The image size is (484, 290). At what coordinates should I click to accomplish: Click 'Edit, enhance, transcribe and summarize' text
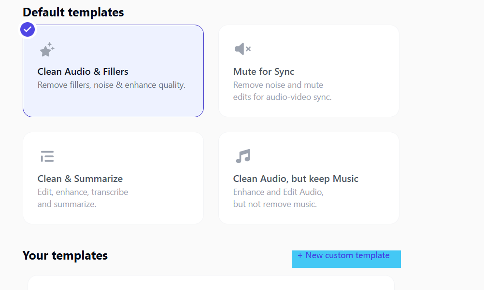click(83, 198)
